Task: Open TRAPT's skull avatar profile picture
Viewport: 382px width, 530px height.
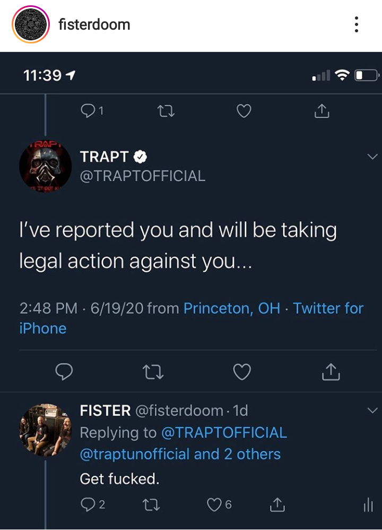Action: pos(45,166)
